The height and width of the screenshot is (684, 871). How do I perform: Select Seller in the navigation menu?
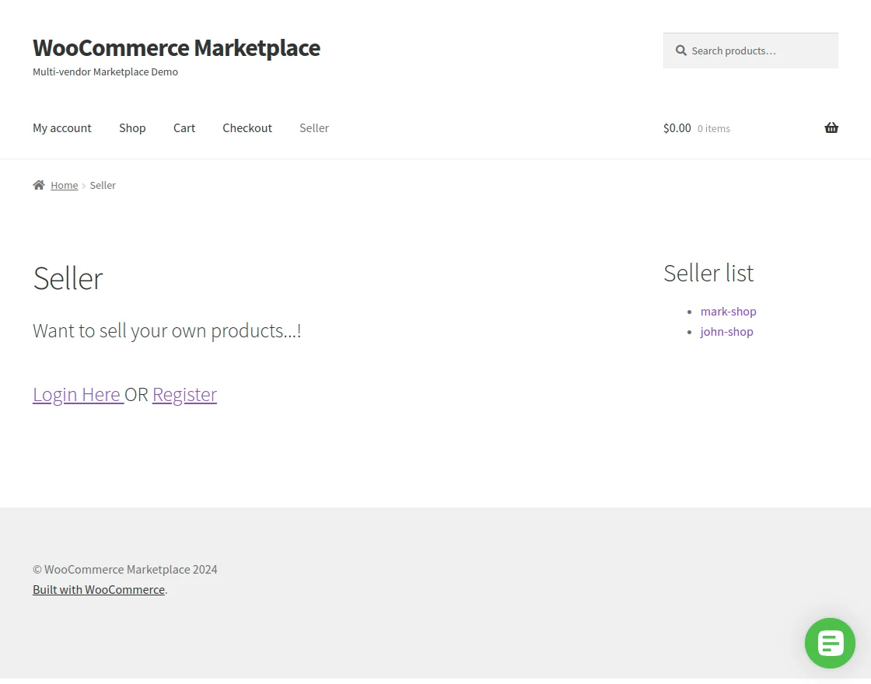coord(314,128)
